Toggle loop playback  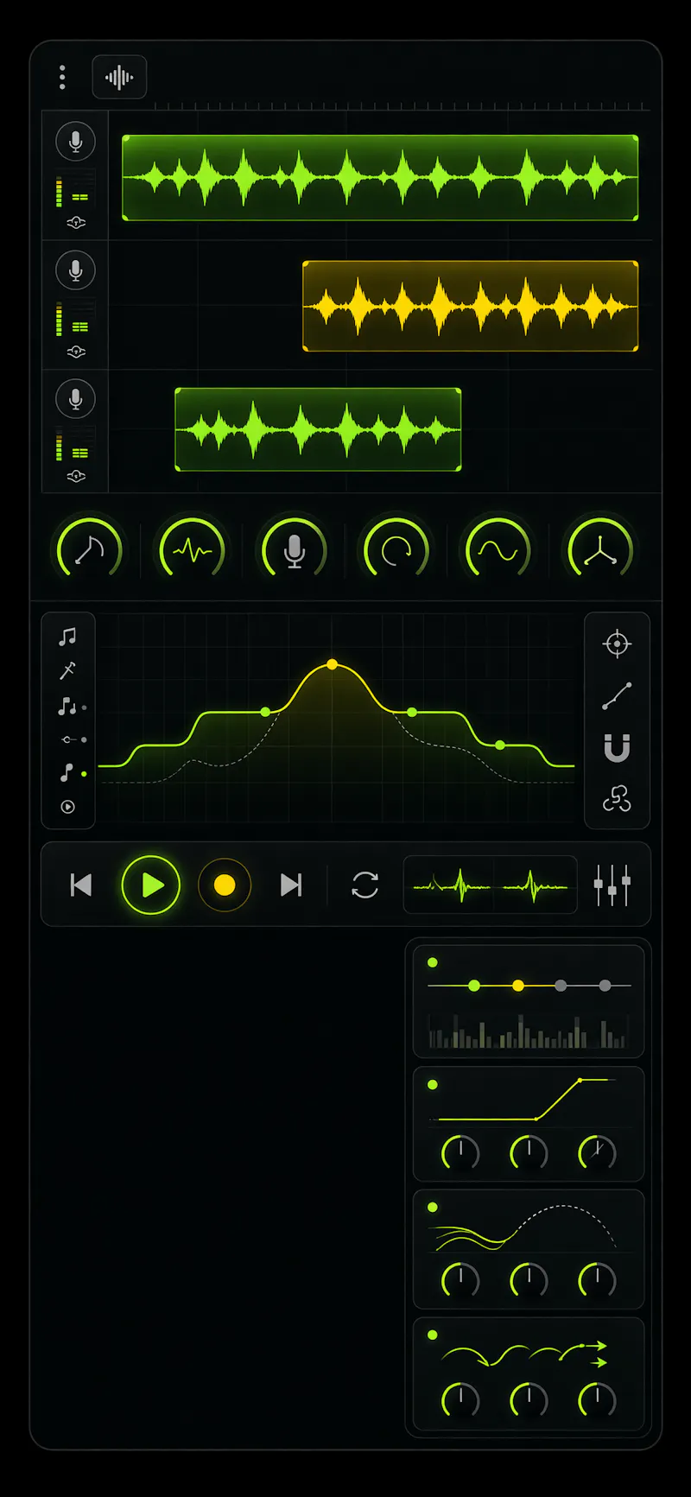(x=365, y=885)
